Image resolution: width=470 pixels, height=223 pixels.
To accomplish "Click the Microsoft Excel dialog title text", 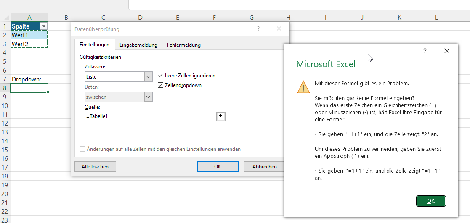I will pos(326,64).
